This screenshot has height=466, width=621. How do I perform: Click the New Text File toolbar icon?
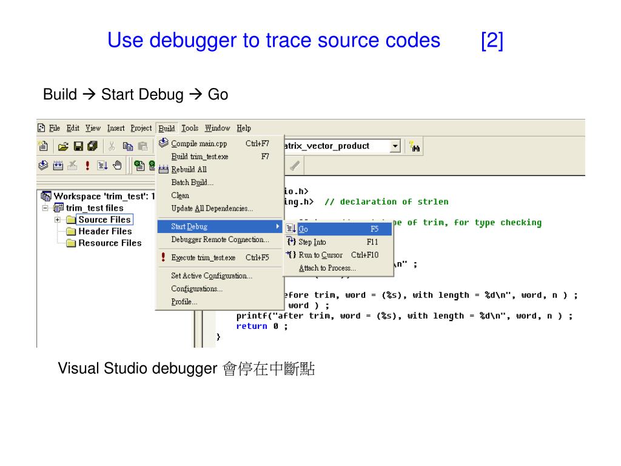pos(43,146)
